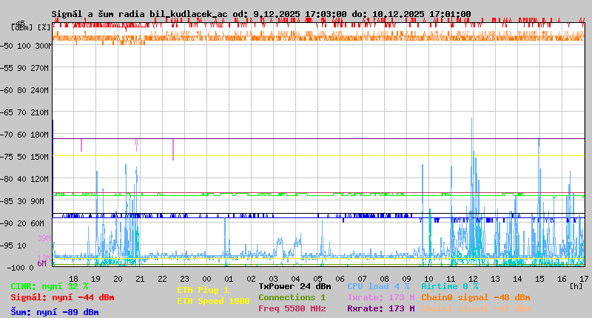
Task: Select the '-60 80 240M' y-axis label
Action: point(24,90)
